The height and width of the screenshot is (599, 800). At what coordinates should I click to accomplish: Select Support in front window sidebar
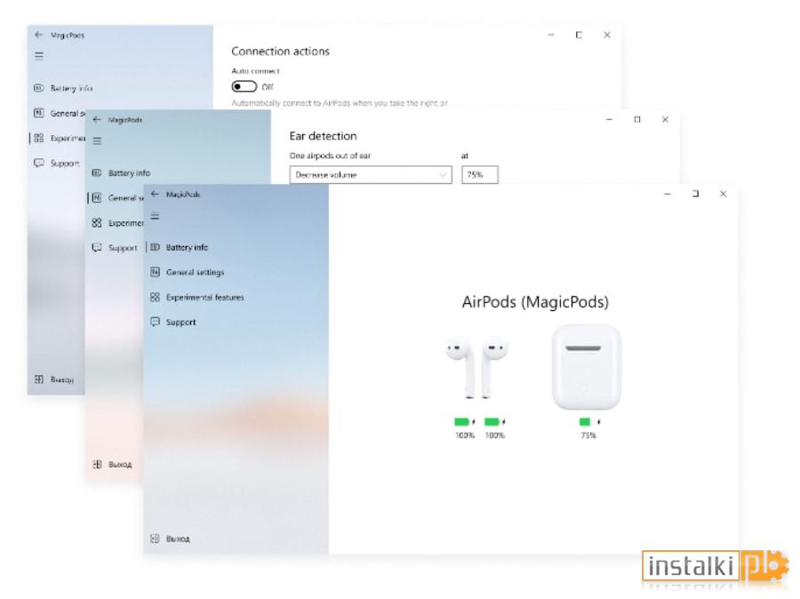tap(181, 323)
